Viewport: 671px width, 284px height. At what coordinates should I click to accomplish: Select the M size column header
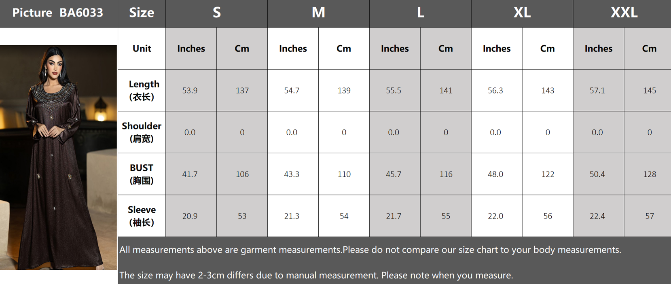click(x=318, y=13)
